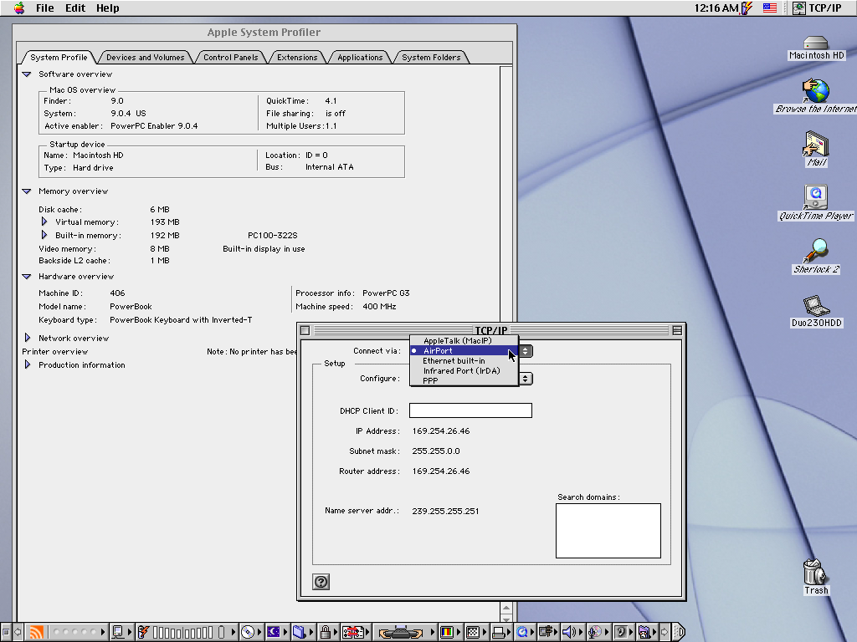This screenshot has width=857, height=642.
Task: Click the Connect via popup arrows
Action: point(526,351)
